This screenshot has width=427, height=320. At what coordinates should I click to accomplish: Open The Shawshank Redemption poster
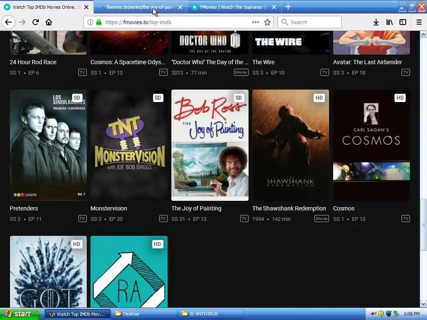point(291,145)
